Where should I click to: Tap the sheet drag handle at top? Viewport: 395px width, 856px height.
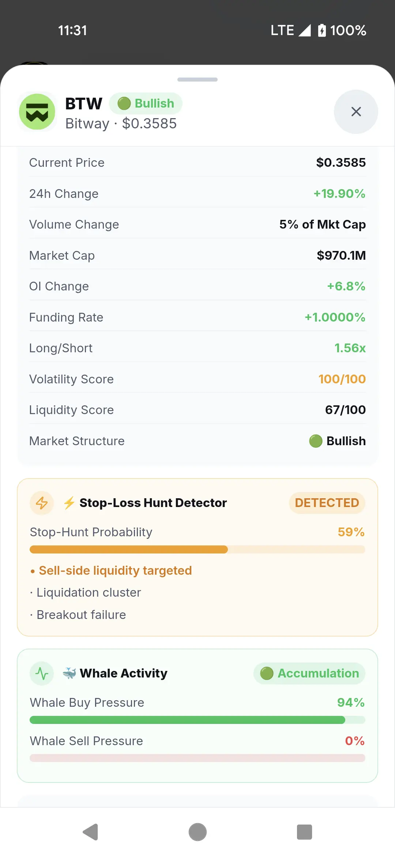(x=197, y=79)
